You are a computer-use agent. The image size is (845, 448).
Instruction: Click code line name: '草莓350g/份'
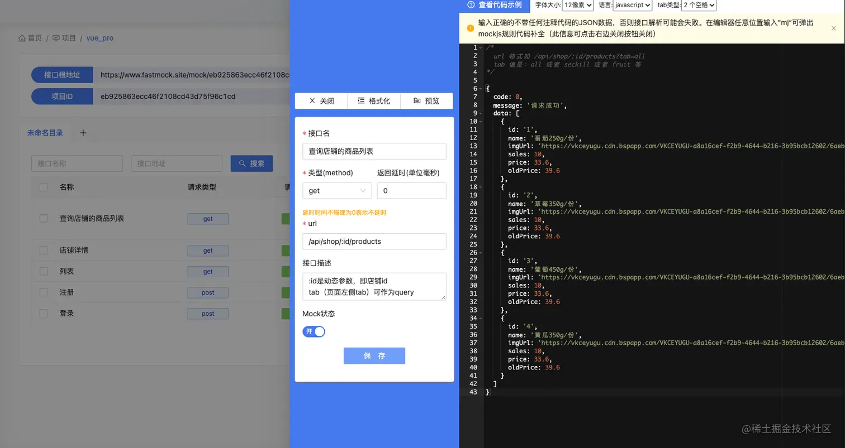pos(545,204)
